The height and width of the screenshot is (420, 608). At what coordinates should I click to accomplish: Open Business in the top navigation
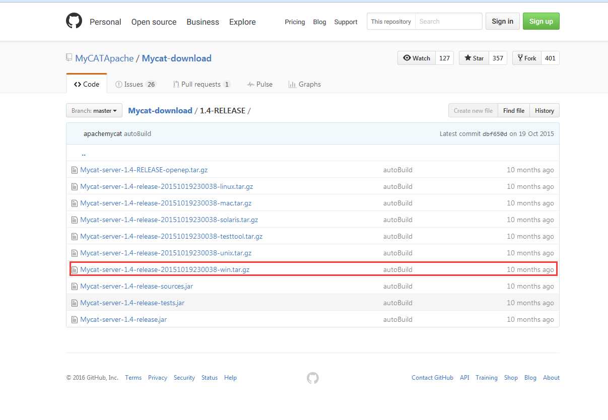pos(202,22)
